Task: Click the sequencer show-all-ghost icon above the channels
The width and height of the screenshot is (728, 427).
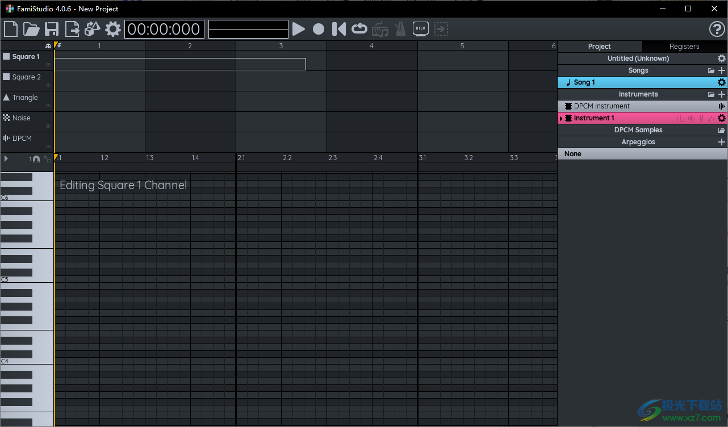Action: coord(48,46)
